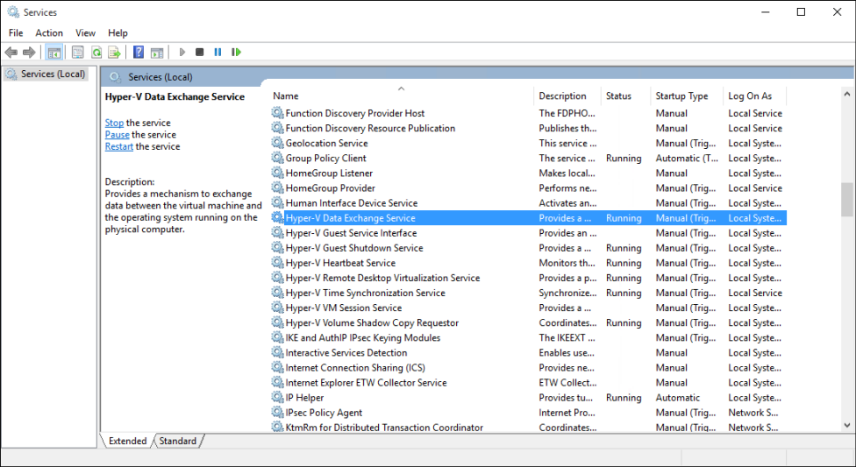
Task: Click the Back arrow toolbar icon
Action: point(11,53)
